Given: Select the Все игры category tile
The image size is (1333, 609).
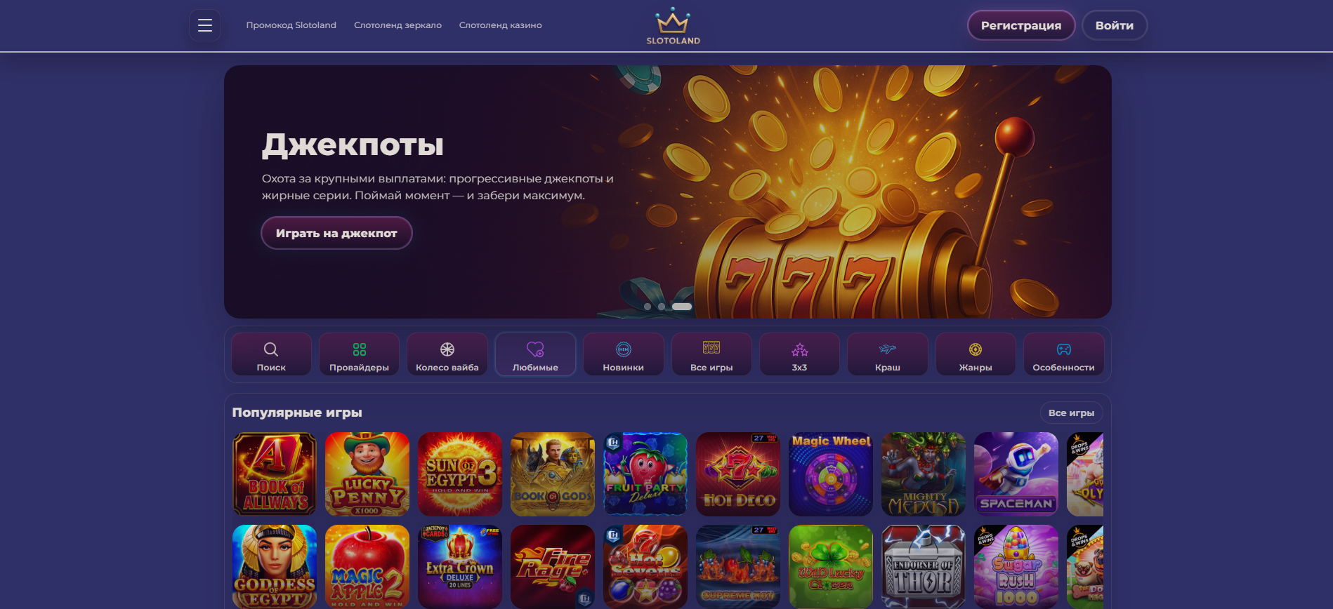Looking at the screenshot, I should tap(711, 354).
